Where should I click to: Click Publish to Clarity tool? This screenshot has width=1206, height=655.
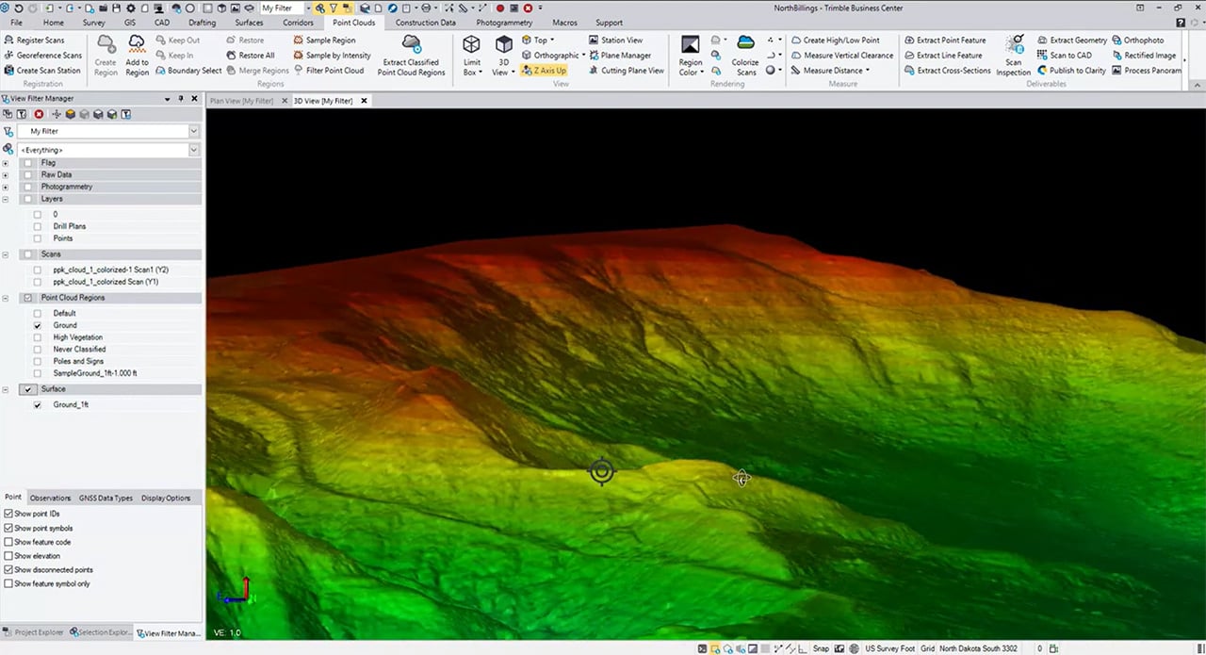click(1071, 71)
